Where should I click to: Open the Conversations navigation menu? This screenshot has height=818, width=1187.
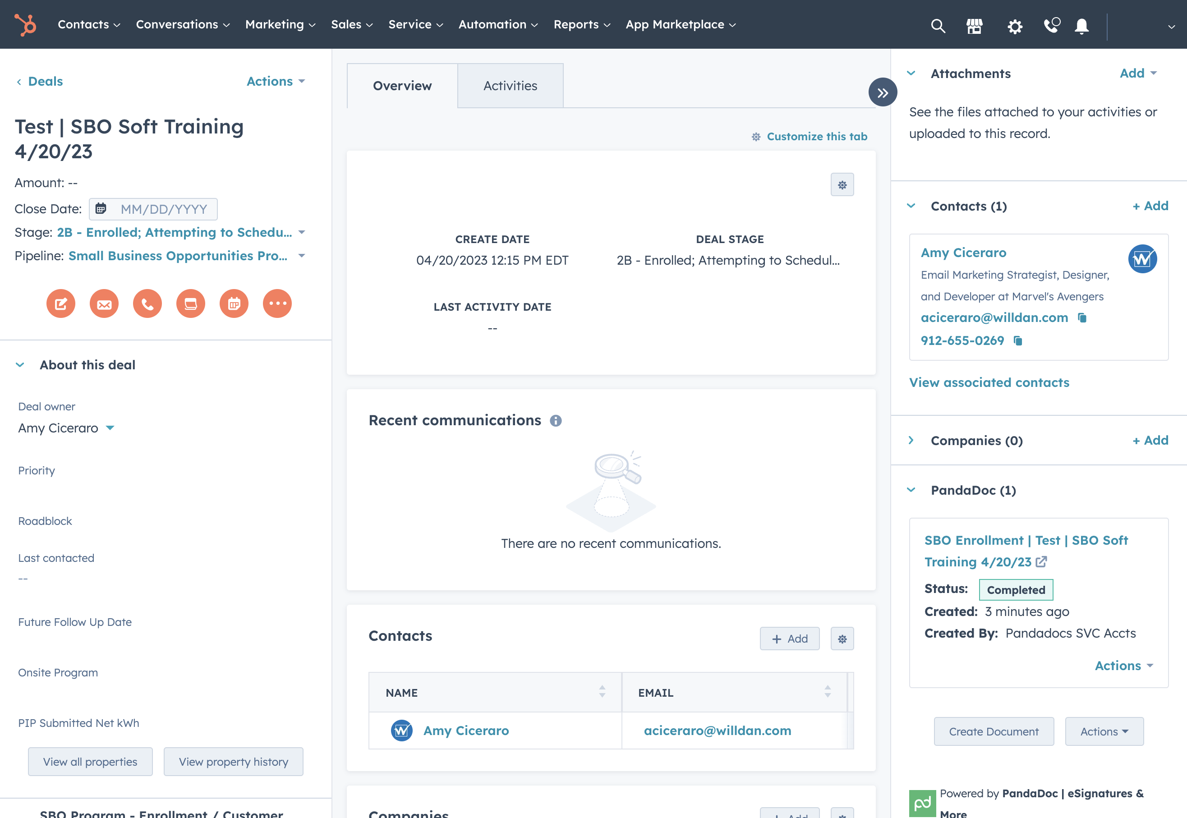(183, 25)
